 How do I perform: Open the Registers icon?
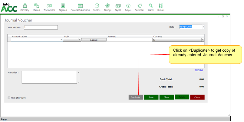63,6
